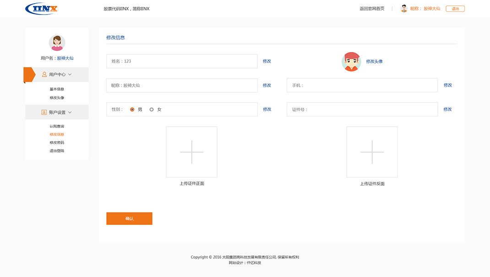This screenshot has width=490, height=277.
Task: Open 修改密码 in the sidebar
Action: coord(57,143)
